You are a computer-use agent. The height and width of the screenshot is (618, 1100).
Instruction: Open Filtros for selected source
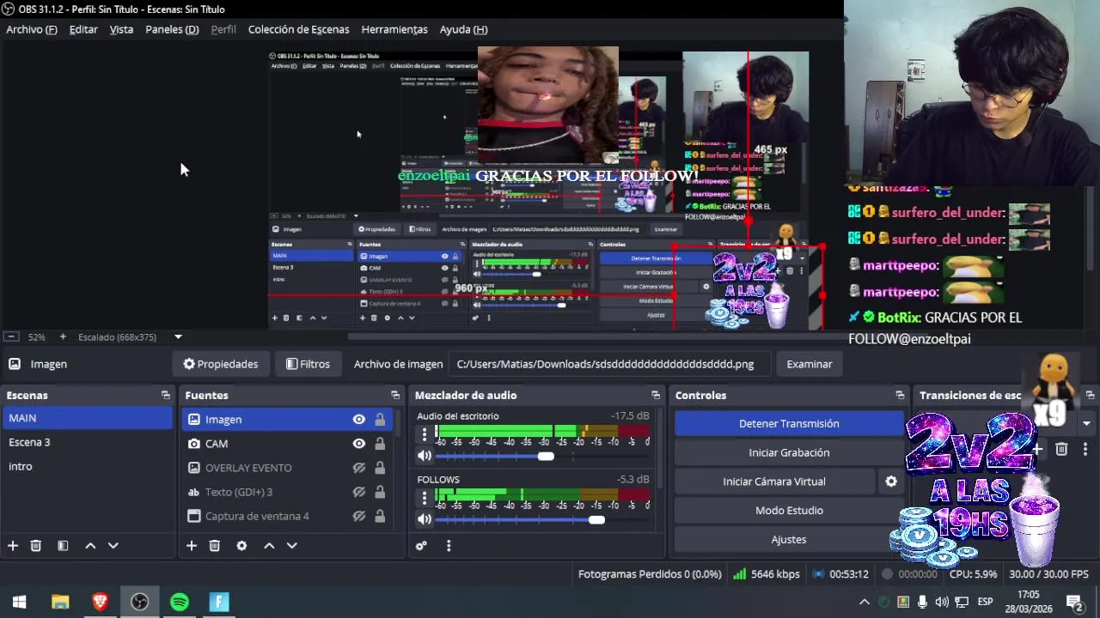click(x=308, y=364)
